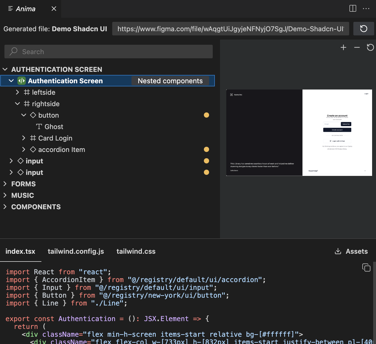Zoom out the preview with minus icon

click(357, 47)
